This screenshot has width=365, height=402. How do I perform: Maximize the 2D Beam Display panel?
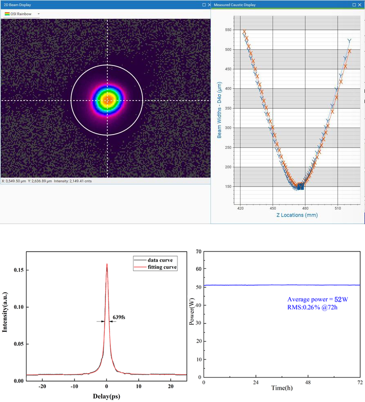pos(204,5)
